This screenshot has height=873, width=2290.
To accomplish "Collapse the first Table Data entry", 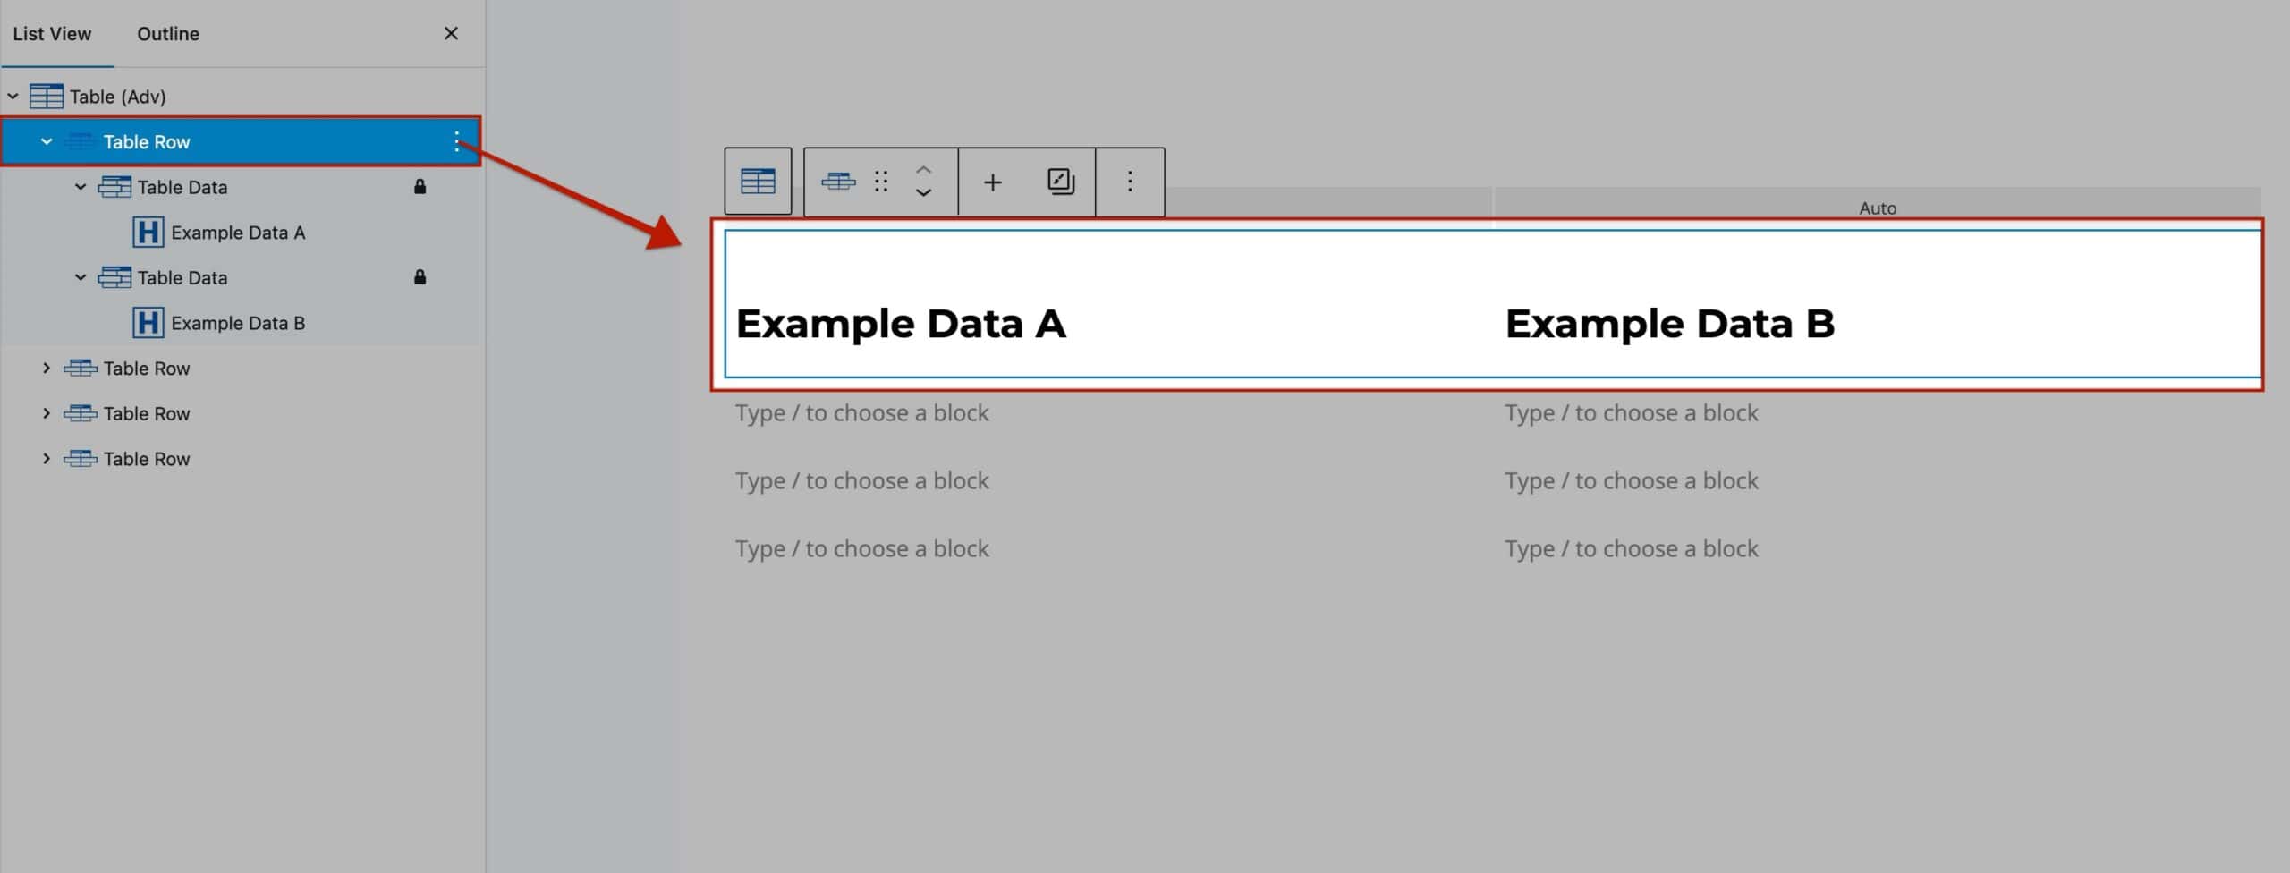I will (x=81, y=187).
